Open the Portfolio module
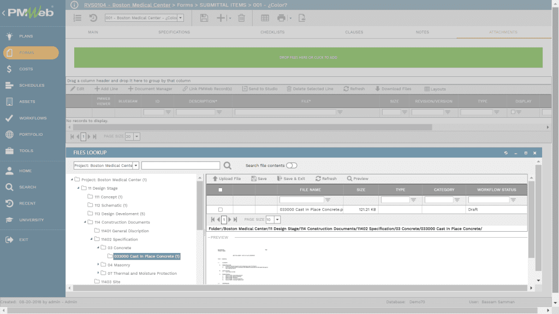The image size is (559, 314). pos(31,134)
